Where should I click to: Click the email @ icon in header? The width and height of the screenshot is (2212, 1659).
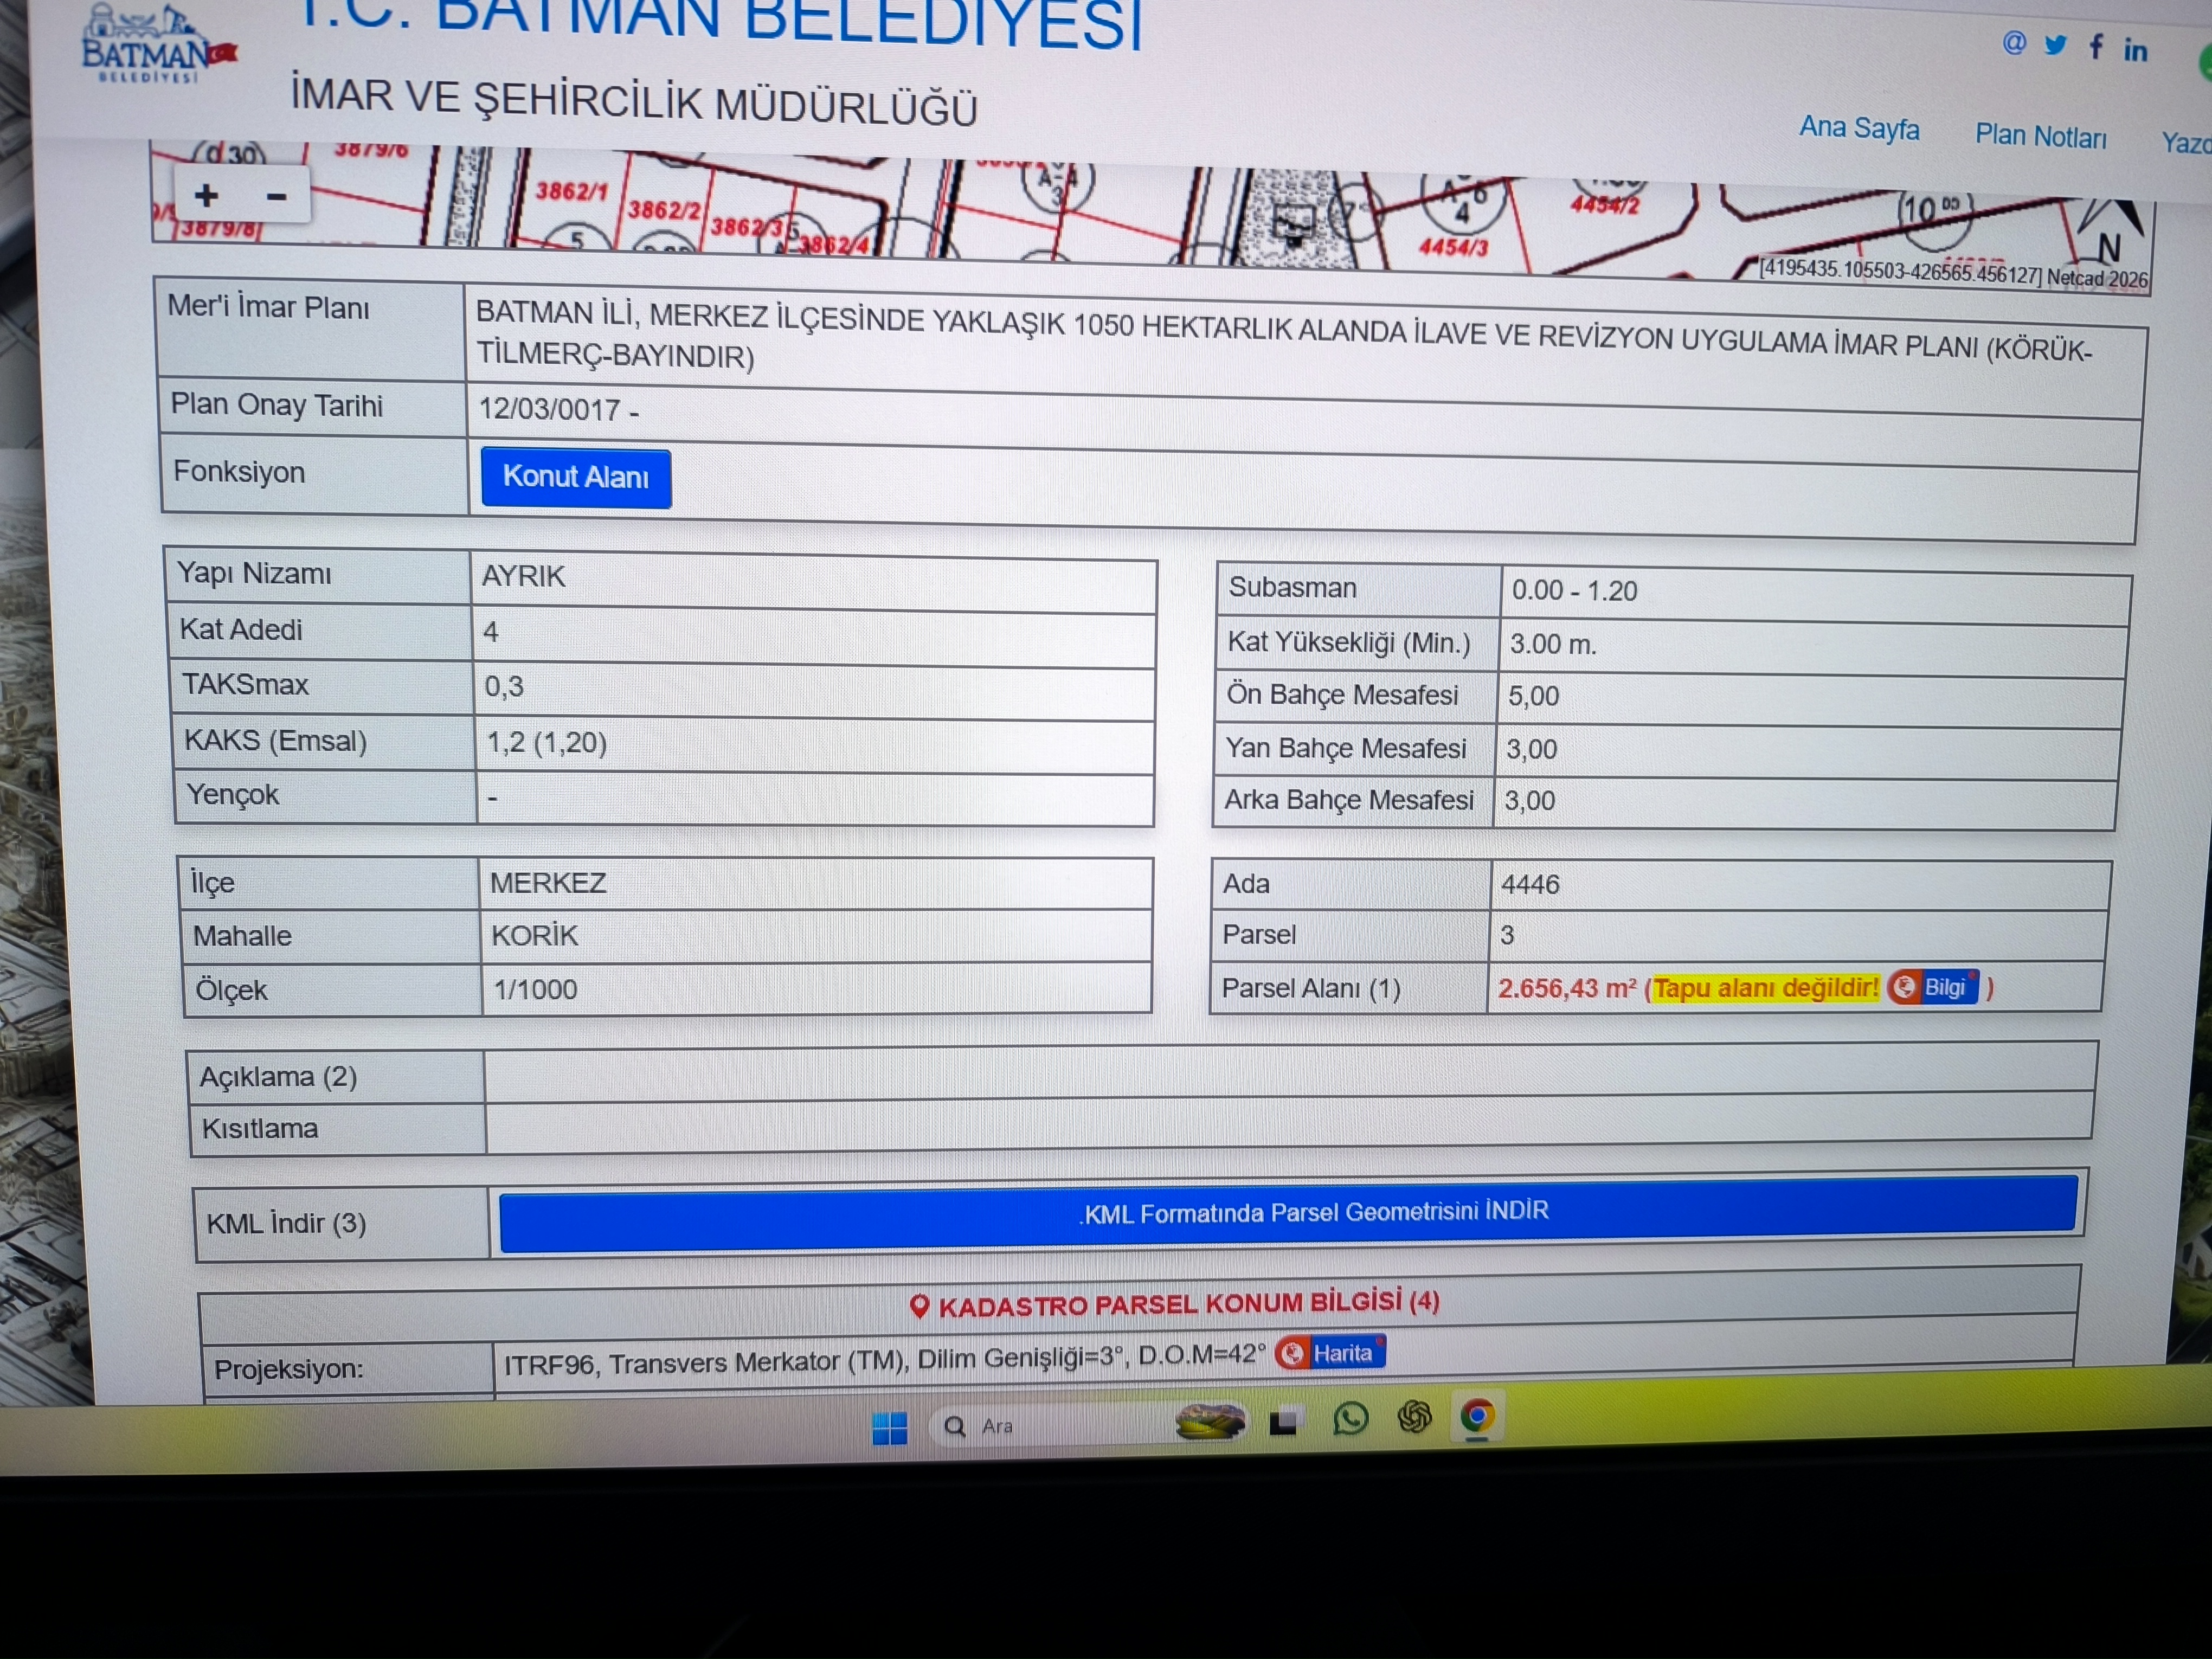pyautogui.click(x=2014, y=43)
